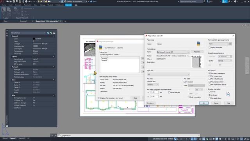Click Select Objects icon in Properties palette
The height and width of the screenshot is (141, 250).
pos(51,33)
